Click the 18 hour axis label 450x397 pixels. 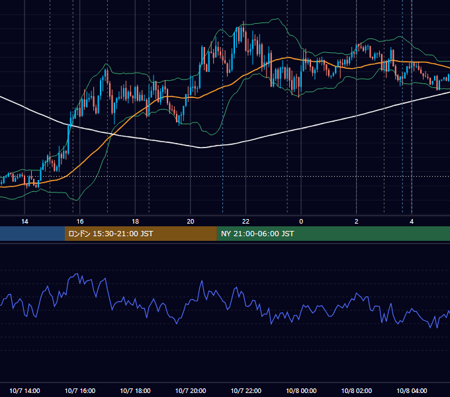tap(135, 222)
